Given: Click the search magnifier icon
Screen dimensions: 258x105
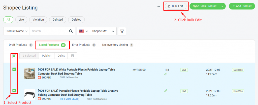Looking at the screenshot, I should 71,31.
